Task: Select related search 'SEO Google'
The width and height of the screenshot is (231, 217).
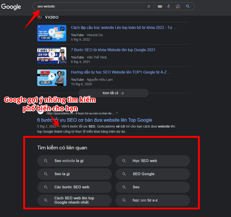Action: (153, 174)
